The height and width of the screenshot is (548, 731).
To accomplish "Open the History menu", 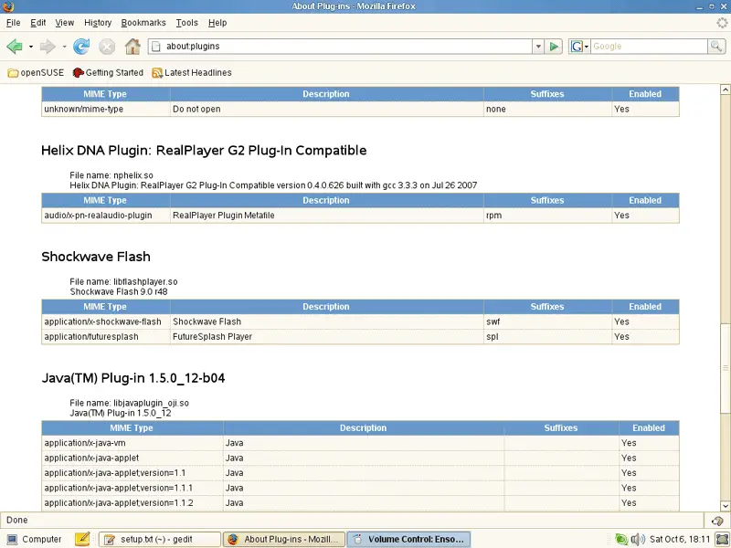I will pyautogui.click(x=98, y=22).
